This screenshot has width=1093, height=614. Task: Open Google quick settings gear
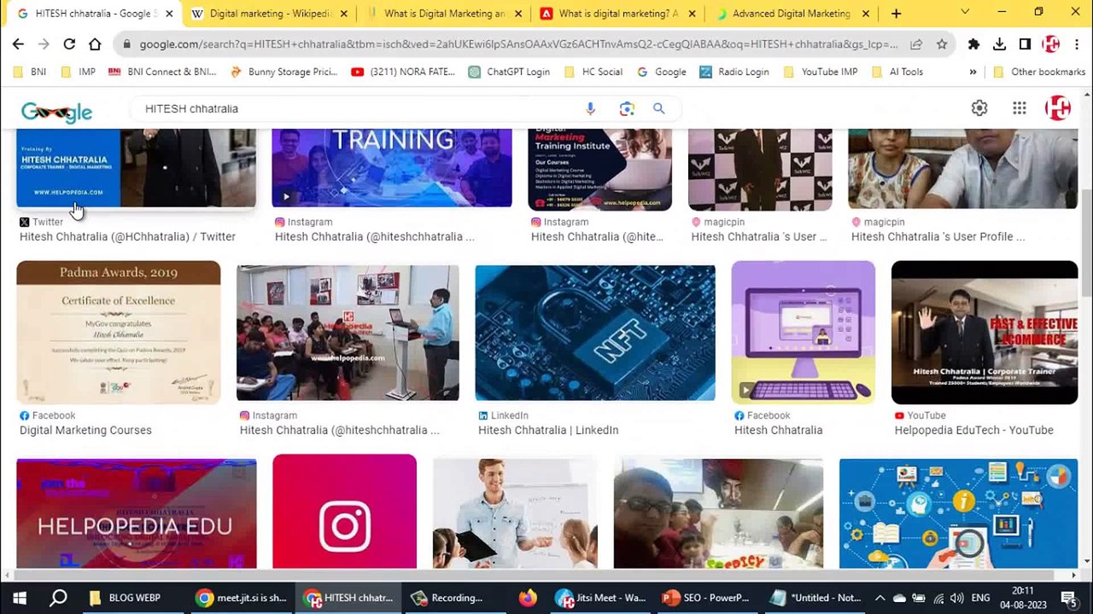(979, 108)
